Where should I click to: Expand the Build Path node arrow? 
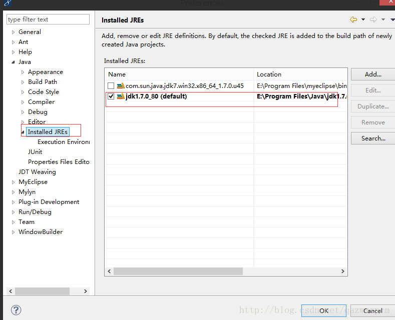click(x=23, y=82)
